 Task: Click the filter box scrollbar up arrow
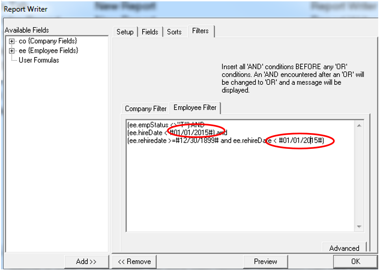point(359,126)
